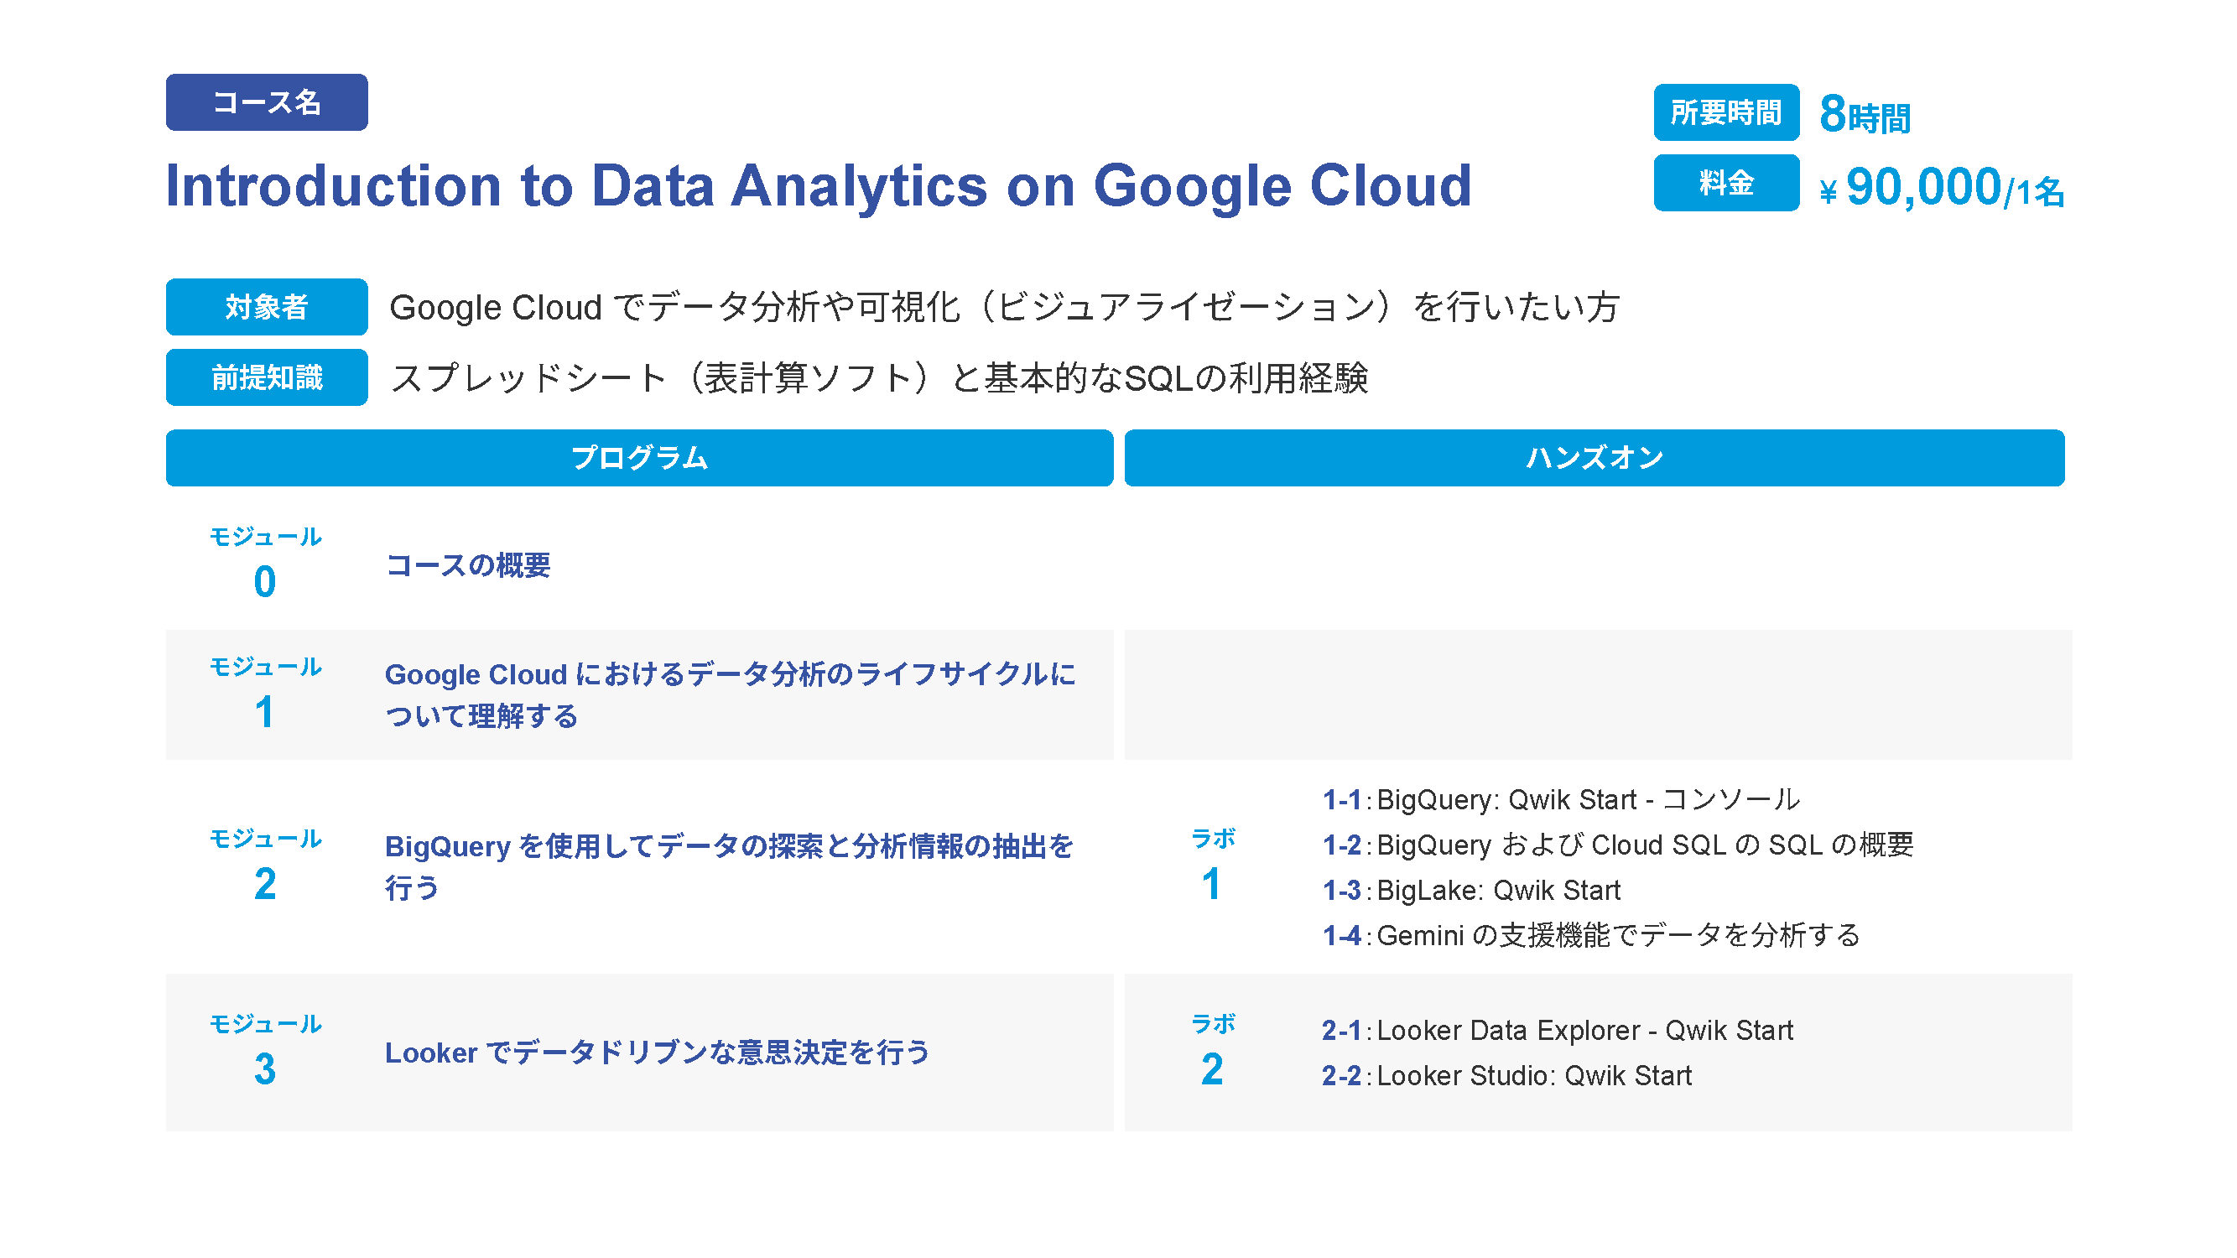Click the ¥90,000 price text

coord(1940,188)
